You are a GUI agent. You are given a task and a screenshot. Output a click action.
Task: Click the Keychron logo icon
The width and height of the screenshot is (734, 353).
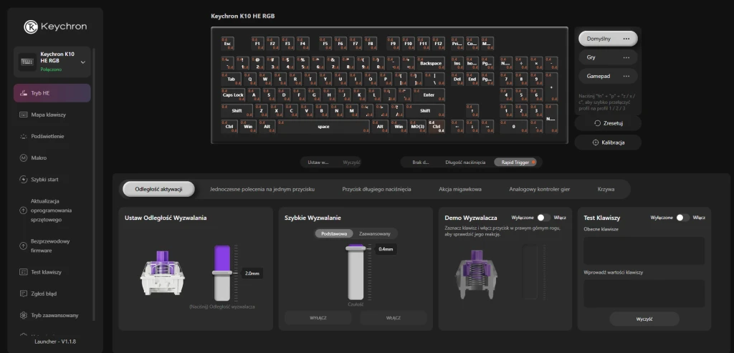(32, 26)
